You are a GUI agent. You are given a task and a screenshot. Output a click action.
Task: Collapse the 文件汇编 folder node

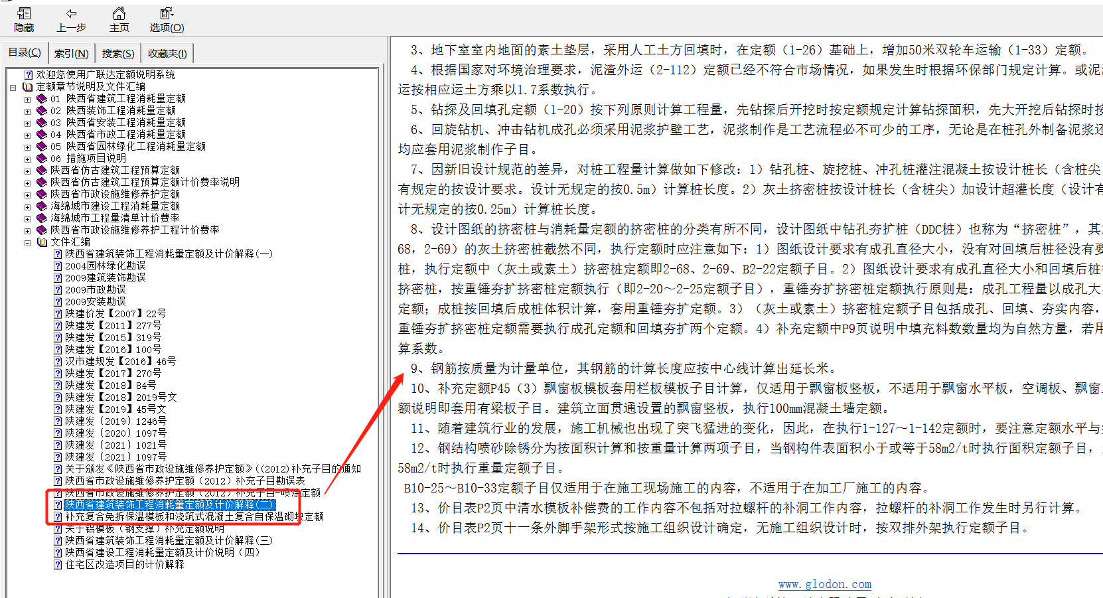pyautogui.click(x=28, y=242)
